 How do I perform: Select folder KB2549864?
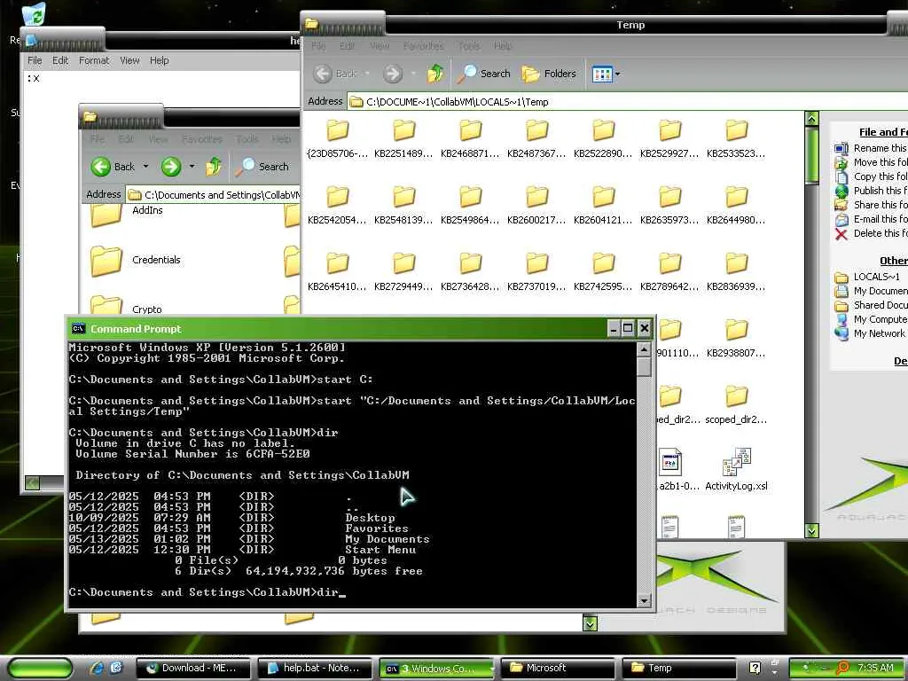click(x=470, y=206)
